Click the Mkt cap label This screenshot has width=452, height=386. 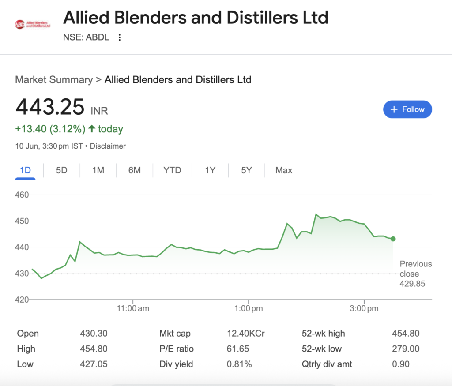tap(175, 334)
